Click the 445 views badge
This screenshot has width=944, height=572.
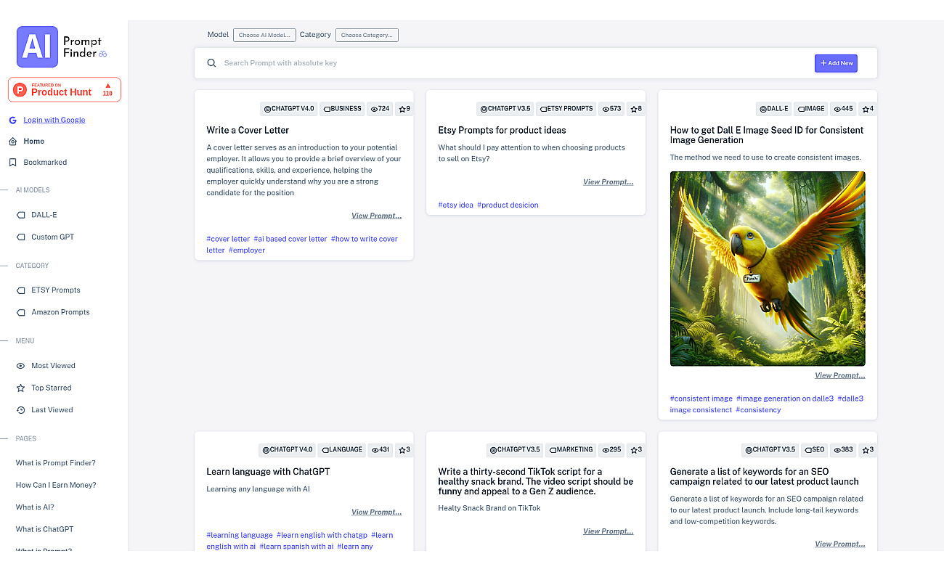[x=844, y=109]
